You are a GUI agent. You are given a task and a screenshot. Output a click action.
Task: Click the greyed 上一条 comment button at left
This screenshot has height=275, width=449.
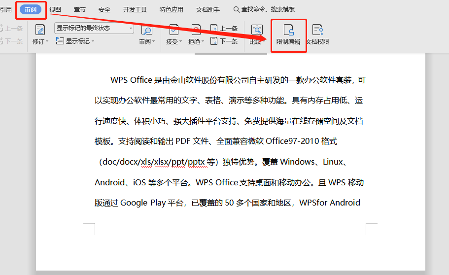click(11, 29)
